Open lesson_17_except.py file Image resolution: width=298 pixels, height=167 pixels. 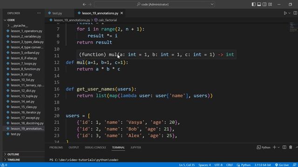(x=25, y=118)
